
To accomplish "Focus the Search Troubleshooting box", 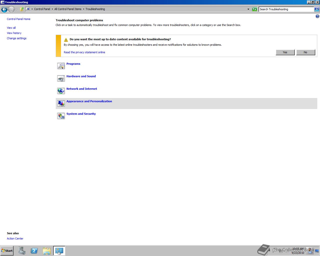I will click(286, 9).
